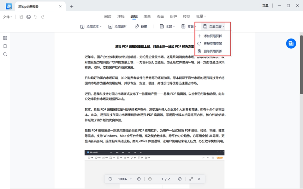This screenshot has height=189, width=303.
Task: Close the 易我pdf编辑器 tab
Action: click(x=60, y=6)
